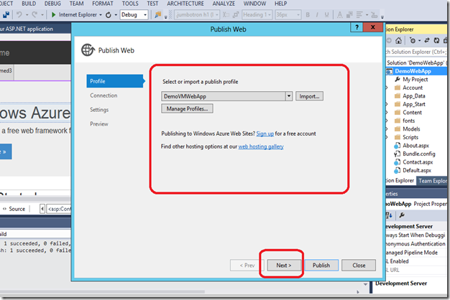Click the Close button in the dialog
This screenshot has height=300, width=450.
(x=359, y=266)
